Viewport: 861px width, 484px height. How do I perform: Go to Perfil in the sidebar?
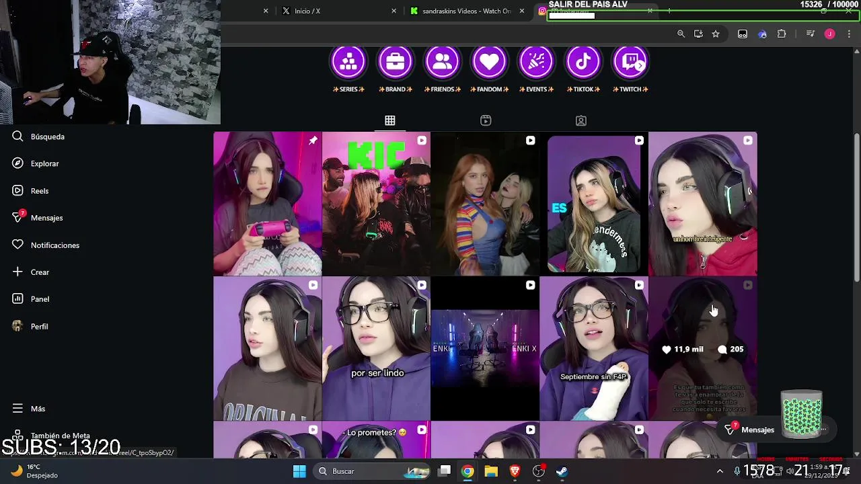[x=31, y=327]
